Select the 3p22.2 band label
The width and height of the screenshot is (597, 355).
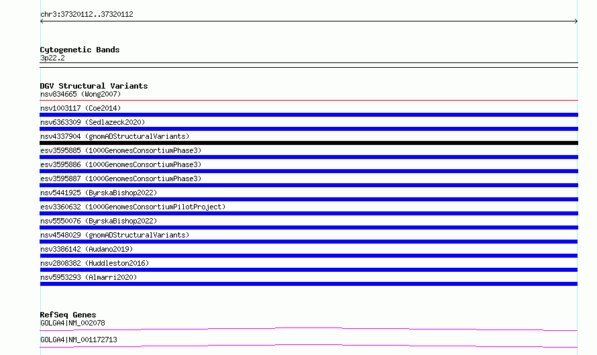click(52, 58)
